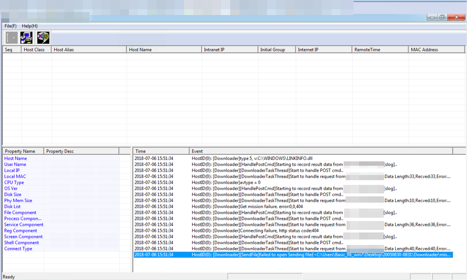
Task: Open the Help(H) menu
Action: coord(29,26)
